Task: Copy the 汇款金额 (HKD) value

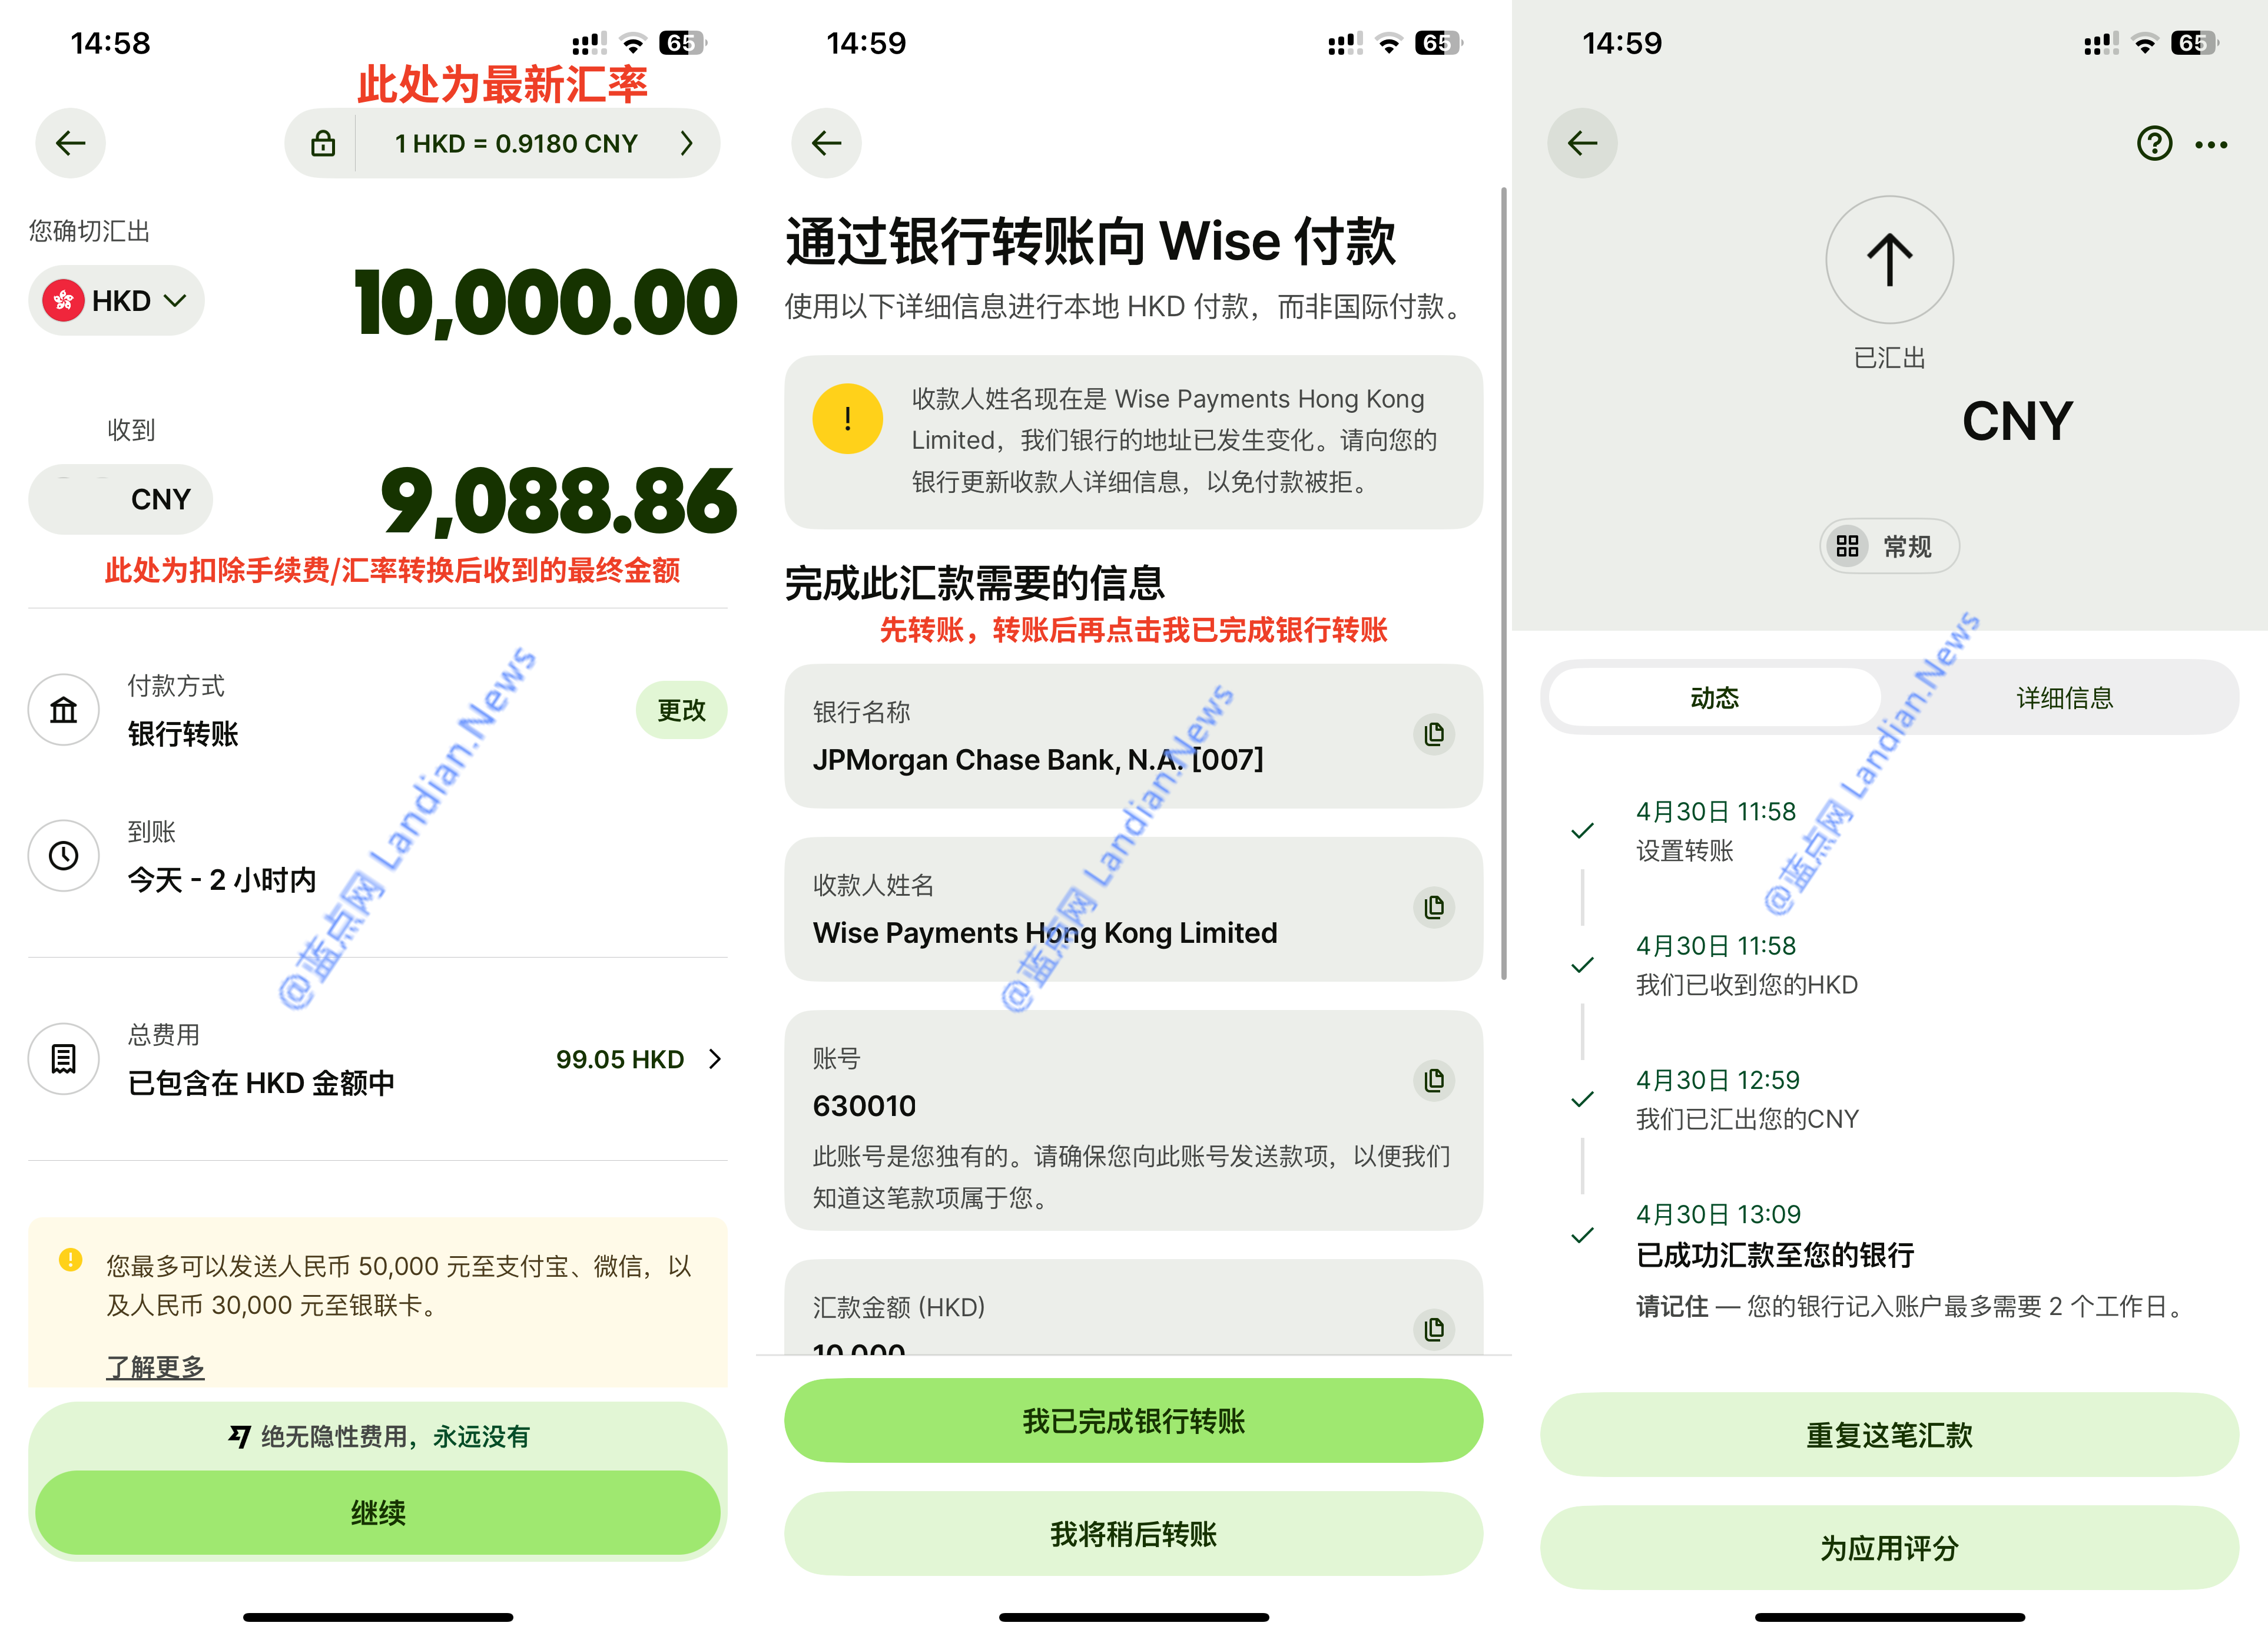Action: click(x=1434, y=1329)
